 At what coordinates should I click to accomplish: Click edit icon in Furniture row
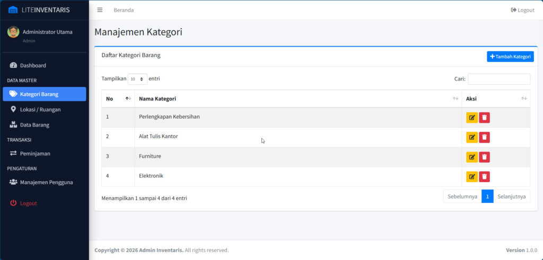coord(471,157)
